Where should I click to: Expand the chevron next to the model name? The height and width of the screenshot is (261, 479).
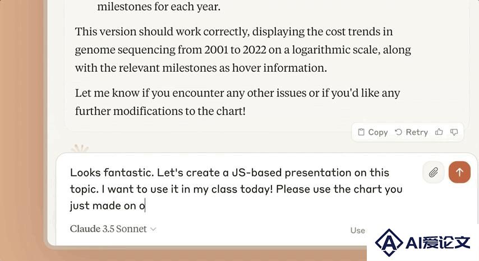153,229
